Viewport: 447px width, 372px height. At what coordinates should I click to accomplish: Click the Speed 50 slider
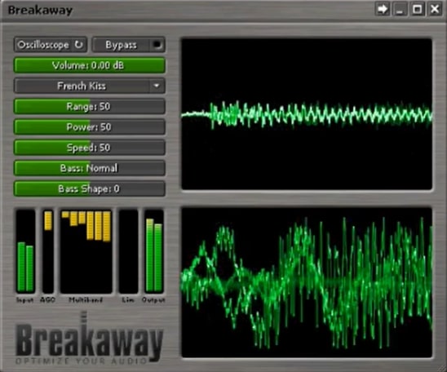point(89,148)
